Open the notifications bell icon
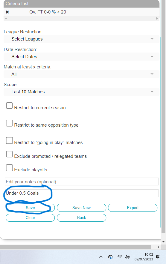The width and height of the screenshot is (166, 264). coord(158,257)
